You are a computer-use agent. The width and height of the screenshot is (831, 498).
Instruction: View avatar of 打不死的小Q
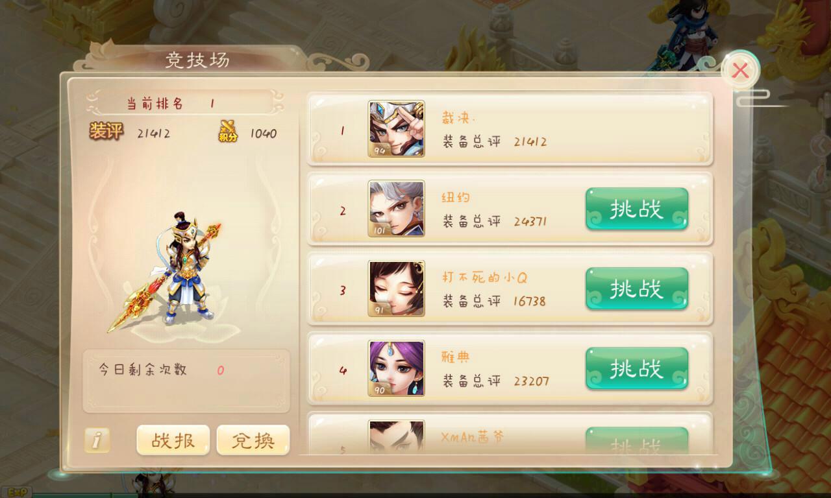pos(397,289)
